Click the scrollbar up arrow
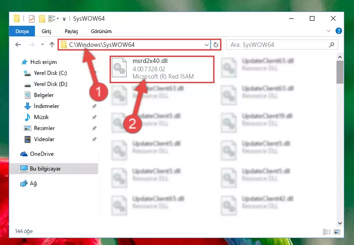The width and height of the screenshot is (354, 245). point(340,57)
